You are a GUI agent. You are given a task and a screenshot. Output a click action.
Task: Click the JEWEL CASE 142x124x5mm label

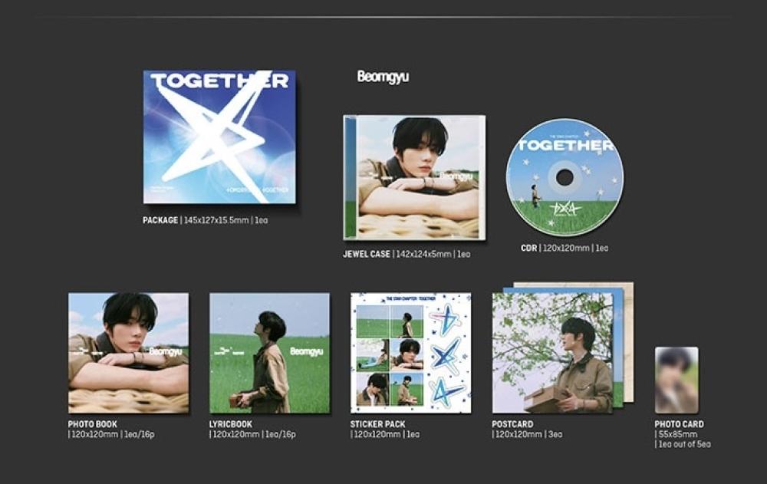pos(407,254)
